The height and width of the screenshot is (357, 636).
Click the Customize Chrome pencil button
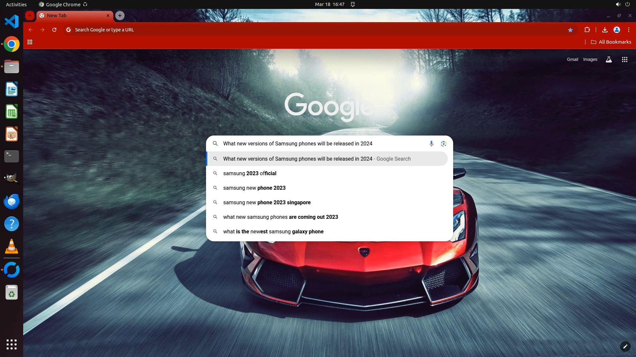625,346
